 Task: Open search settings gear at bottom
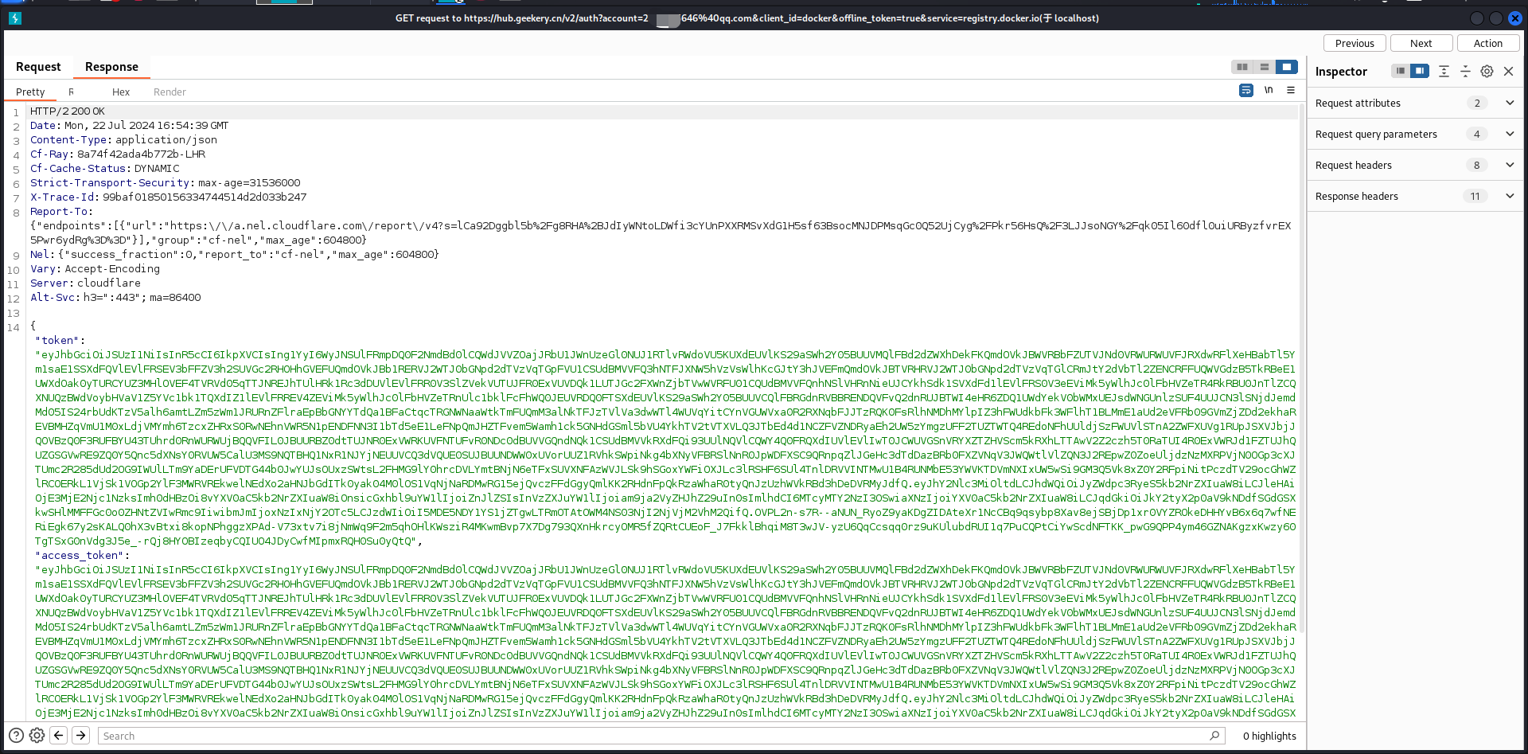[37, 736]
